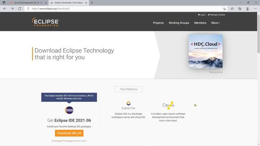Close the Java SE Development Kit tab
The height and width of the screenshot is (146, 260).
pos(46,3)
